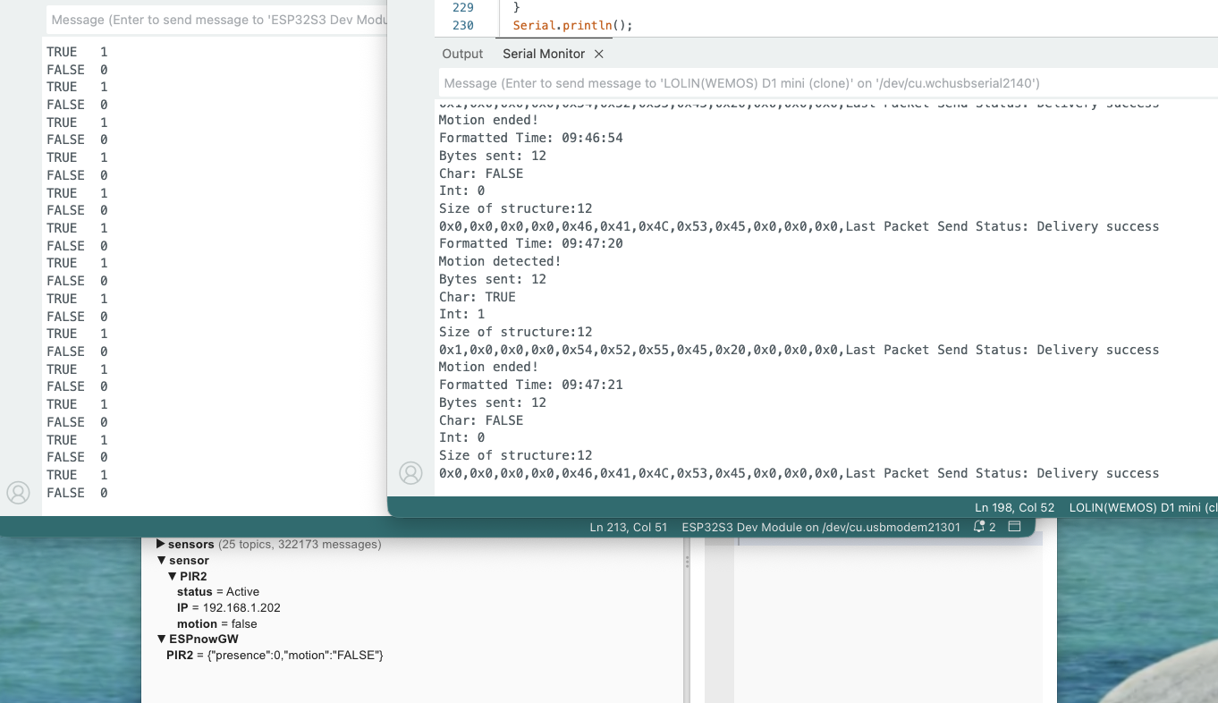Click the Ln 198, Col 52 cursor position
The image size is (1218, 703).
pyautogui.click(x=1014, y=507)
